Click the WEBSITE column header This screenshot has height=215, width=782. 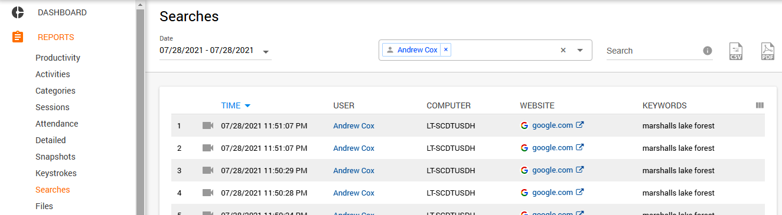pos(537,106)
